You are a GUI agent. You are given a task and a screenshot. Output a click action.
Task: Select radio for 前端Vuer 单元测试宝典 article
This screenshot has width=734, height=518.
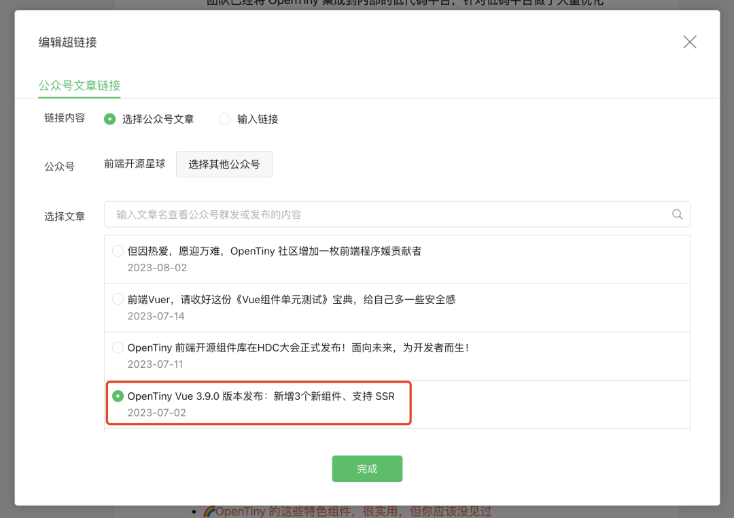pyautogui.click(x=118, y=299)
